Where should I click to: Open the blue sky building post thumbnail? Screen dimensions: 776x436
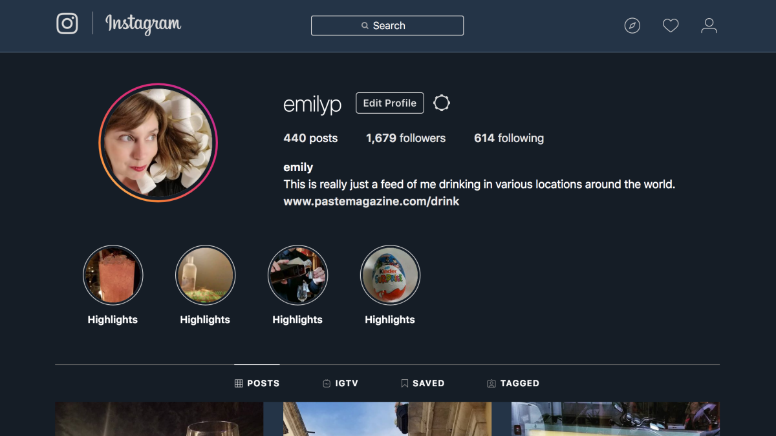tap(387, 419)
